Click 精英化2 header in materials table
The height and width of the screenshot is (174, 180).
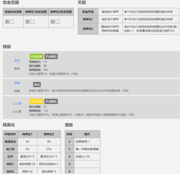click(49, 134)
